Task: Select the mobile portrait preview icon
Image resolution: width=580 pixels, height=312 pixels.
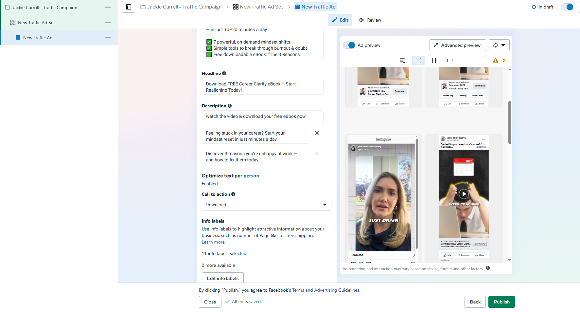Action: click(x=434, y=61)
